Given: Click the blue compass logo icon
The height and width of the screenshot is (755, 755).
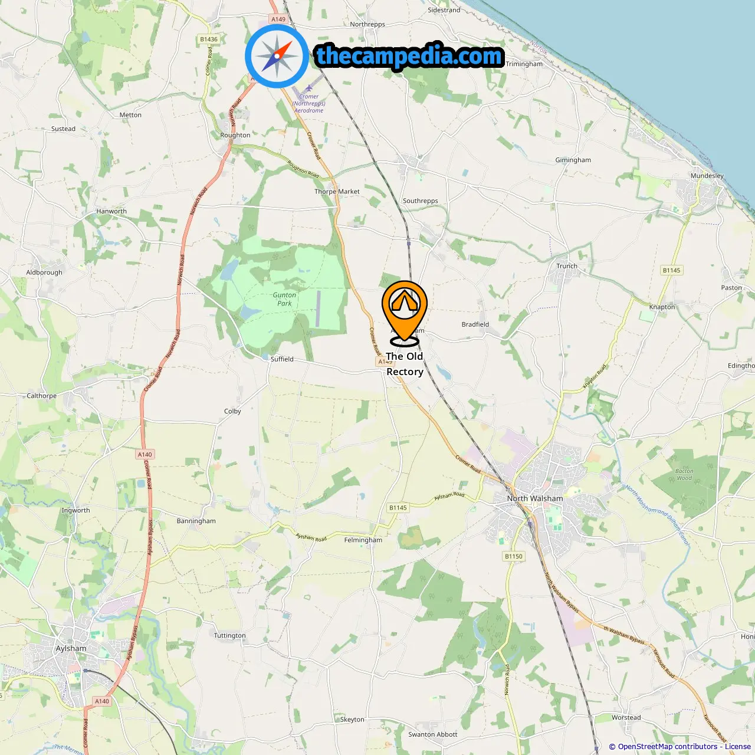Looking at the screenshot, I should click(x=277, y=56).
